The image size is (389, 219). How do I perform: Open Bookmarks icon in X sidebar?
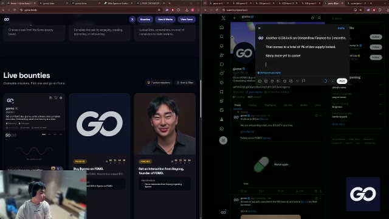[x=222, y=92]
